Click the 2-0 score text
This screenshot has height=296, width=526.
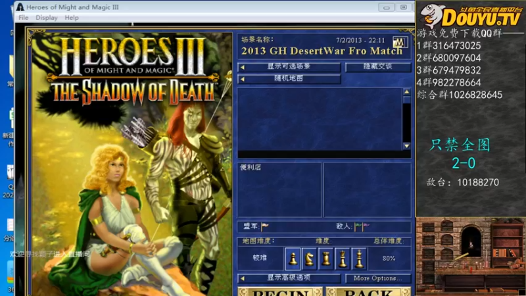point(464,163)
